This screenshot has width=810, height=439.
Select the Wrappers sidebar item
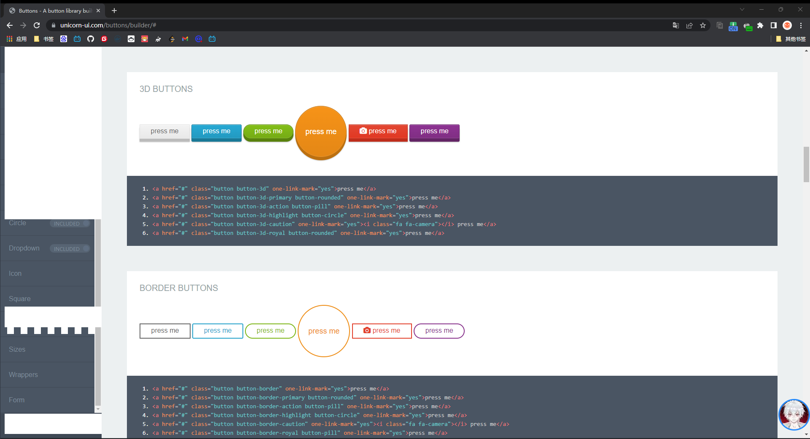coord(23,374)
